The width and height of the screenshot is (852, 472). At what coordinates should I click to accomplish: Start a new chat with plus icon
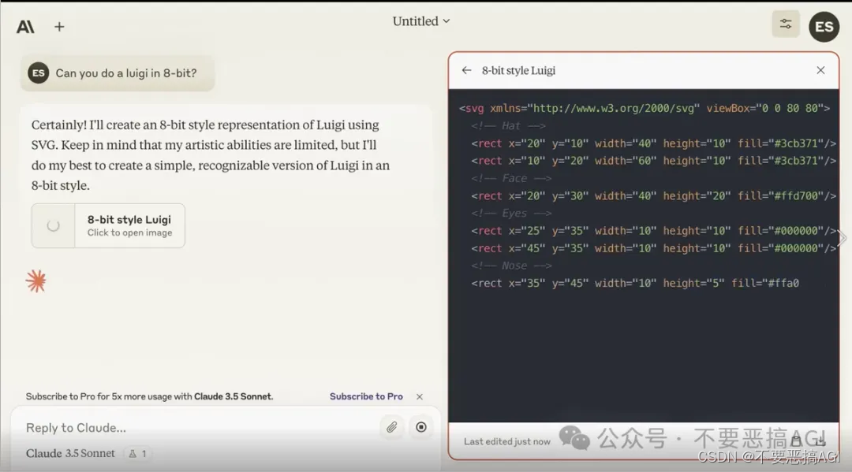pos(59,27)
